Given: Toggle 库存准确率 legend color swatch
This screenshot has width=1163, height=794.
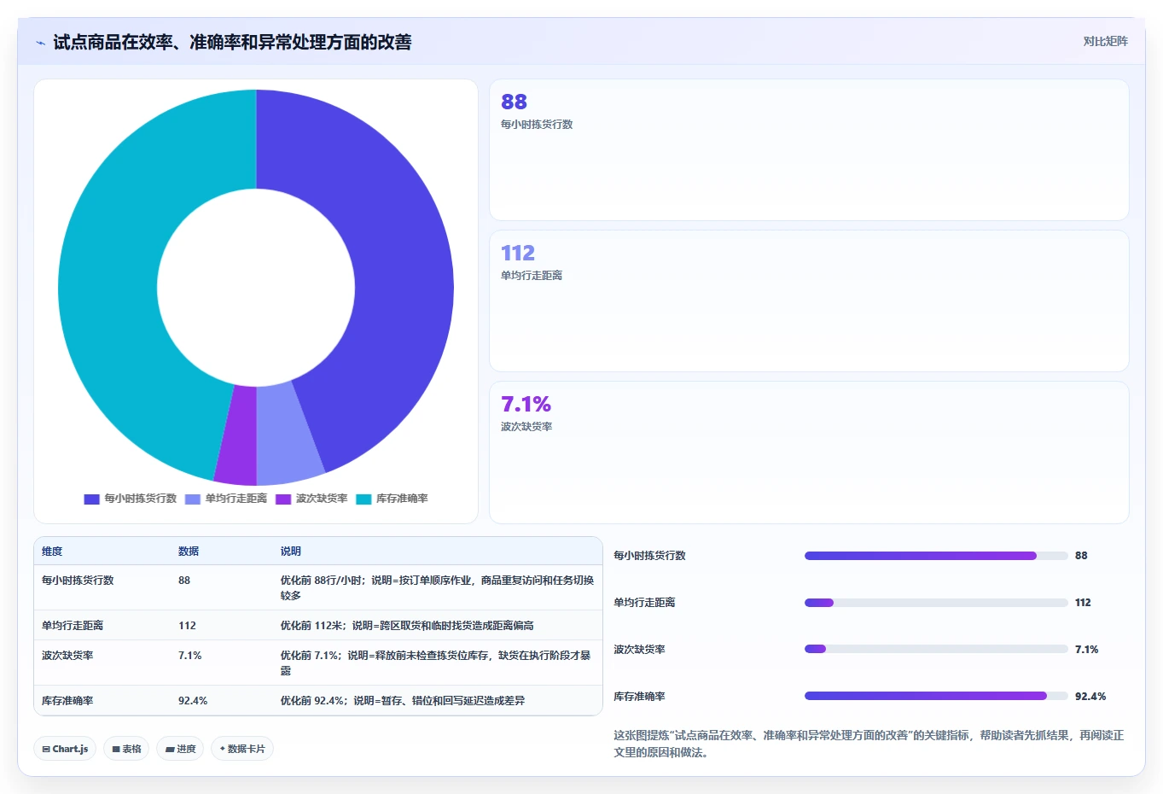Looking at the screenshot, I should pyautogui.click(x=363, y=499).
